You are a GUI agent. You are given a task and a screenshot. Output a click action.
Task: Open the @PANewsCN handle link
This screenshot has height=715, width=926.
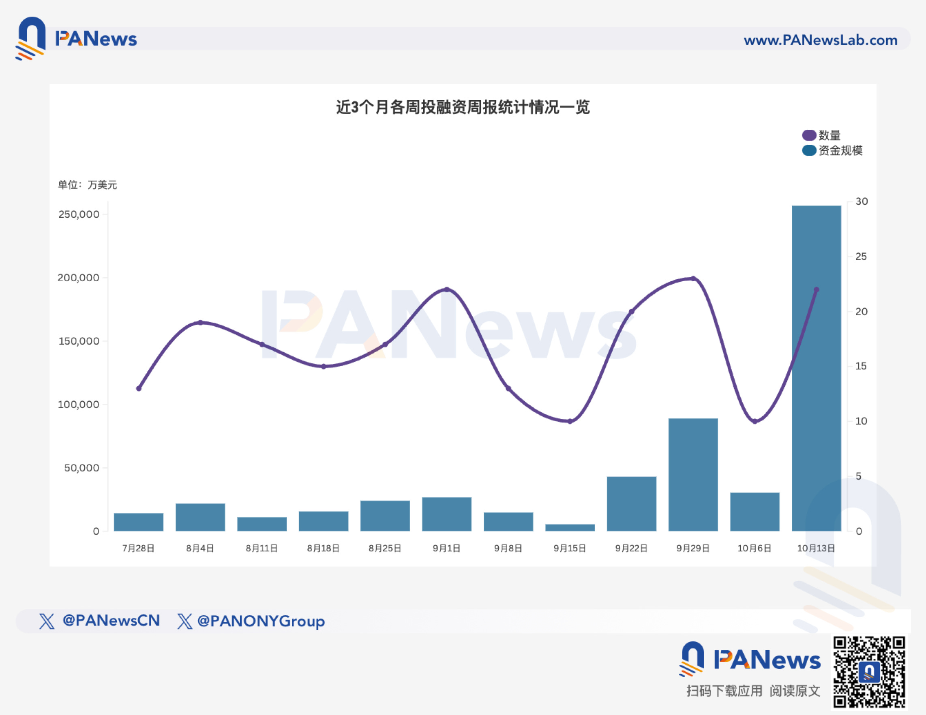[x=111, y=621]
